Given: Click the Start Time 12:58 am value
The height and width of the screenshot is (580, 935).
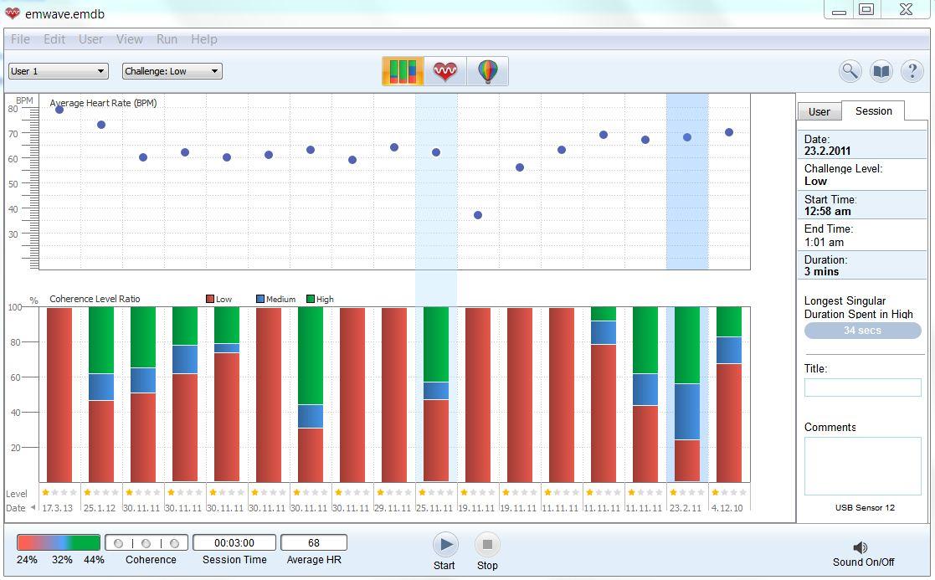Looking at the screenshot, I should click(x=827, y=212).
